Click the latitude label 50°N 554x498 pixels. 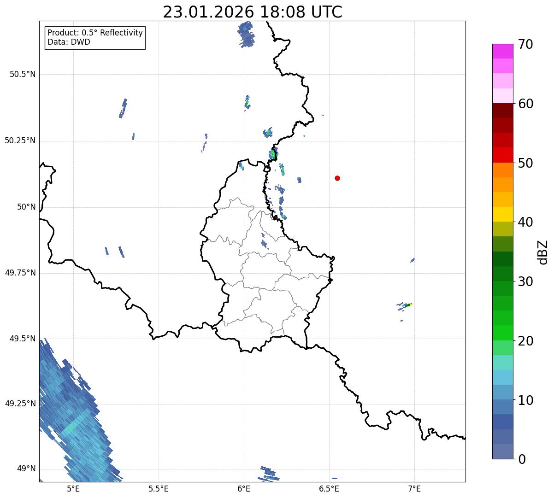coord(26,207)
